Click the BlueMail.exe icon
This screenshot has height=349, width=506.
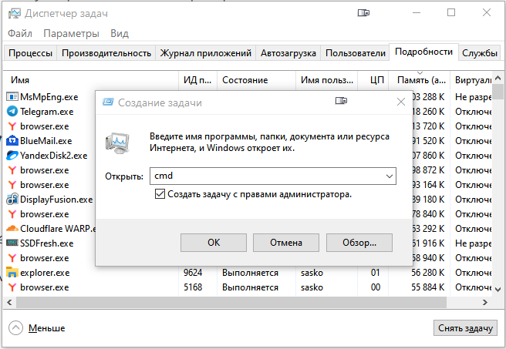point(12,141)
